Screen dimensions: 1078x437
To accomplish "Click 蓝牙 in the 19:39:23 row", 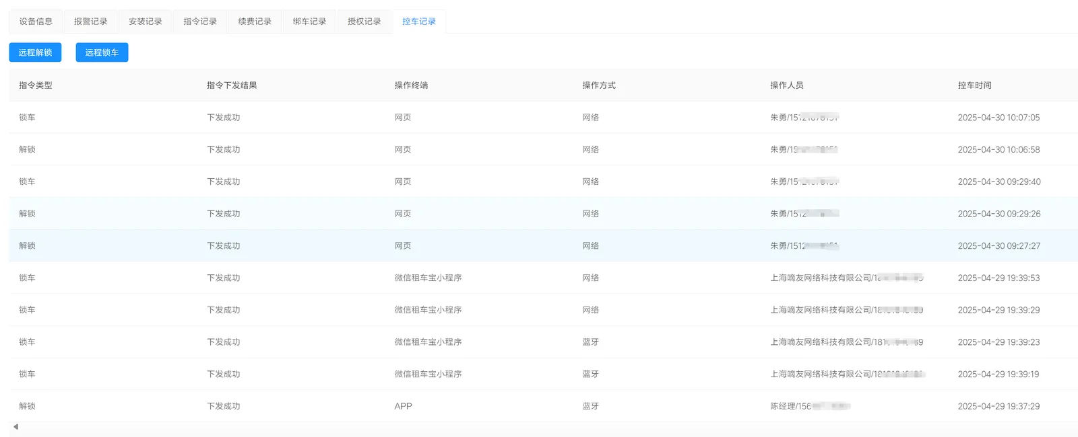I will [591, 342].
